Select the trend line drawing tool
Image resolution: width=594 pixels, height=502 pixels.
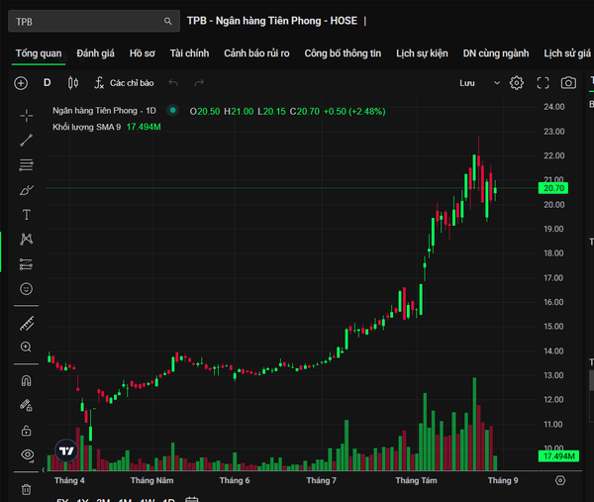pos(26,141)
